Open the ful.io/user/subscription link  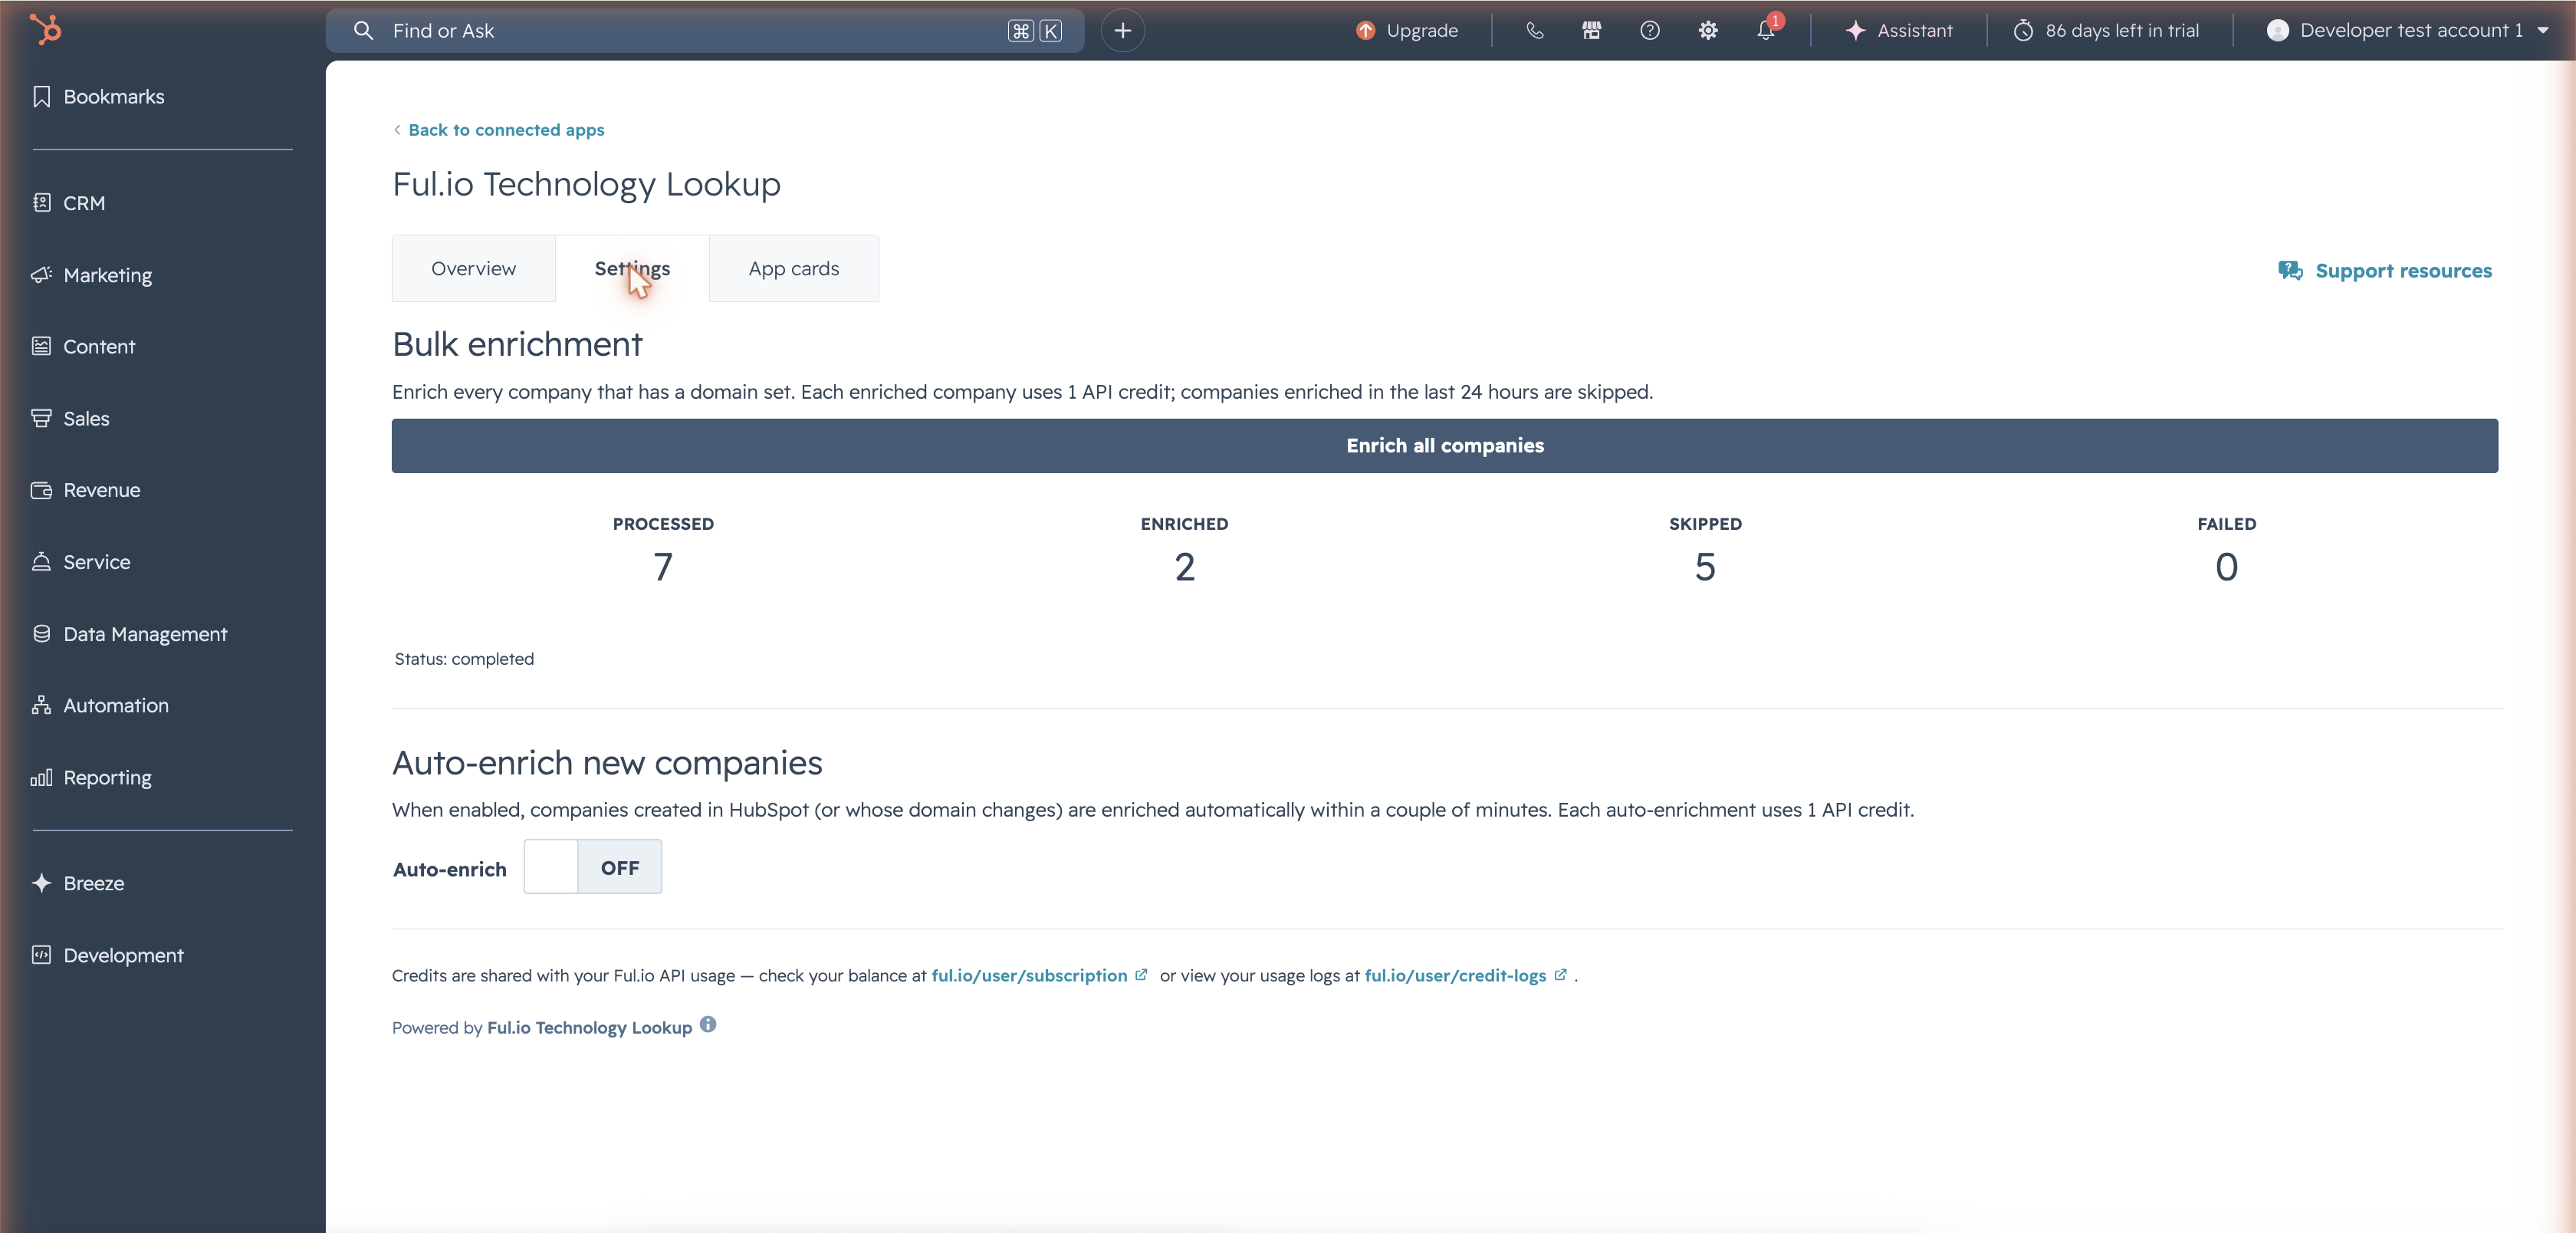pyautogui.click(x=1029, y=975)
